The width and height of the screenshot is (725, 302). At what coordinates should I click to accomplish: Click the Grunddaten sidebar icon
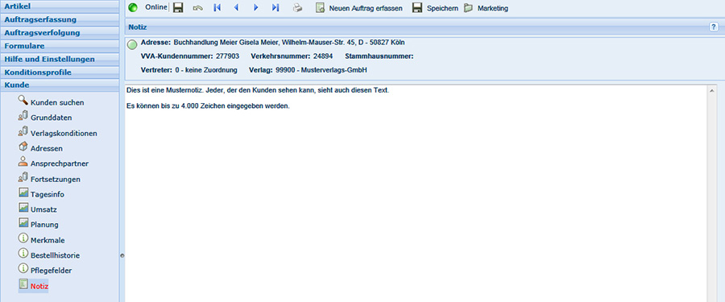tap(23, 116)
